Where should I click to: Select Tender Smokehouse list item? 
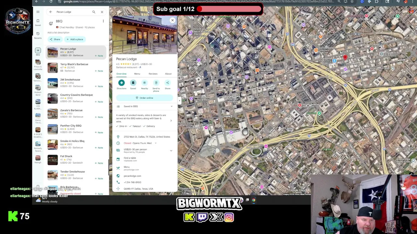[76, 175]
